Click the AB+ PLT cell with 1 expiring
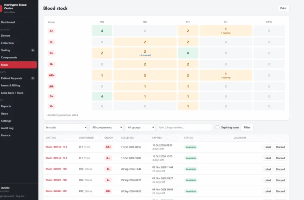Viewport: 304px width, 200px height. [226, 75]
